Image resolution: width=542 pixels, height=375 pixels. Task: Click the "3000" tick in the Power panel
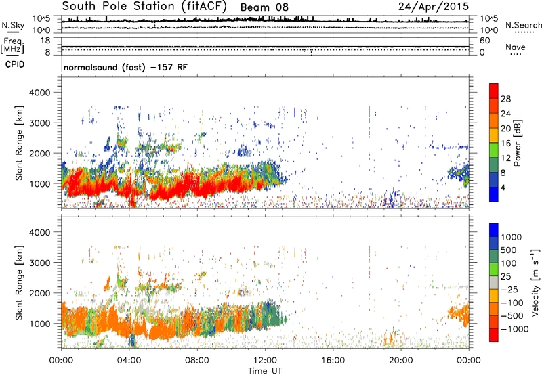39,123
